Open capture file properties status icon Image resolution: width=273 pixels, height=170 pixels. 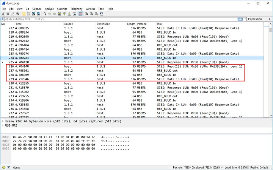pos(9,167)
